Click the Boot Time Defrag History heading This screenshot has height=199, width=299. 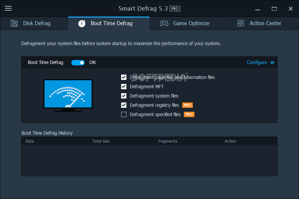pos(47,133)
